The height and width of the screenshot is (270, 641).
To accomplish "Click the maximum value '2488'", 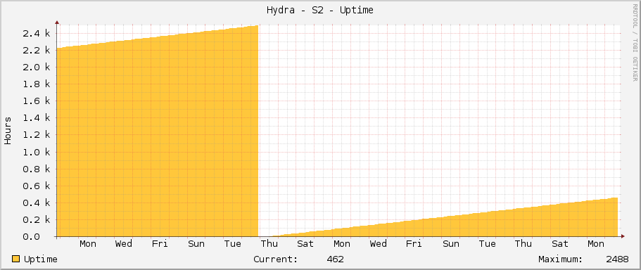I will [617, 259].
